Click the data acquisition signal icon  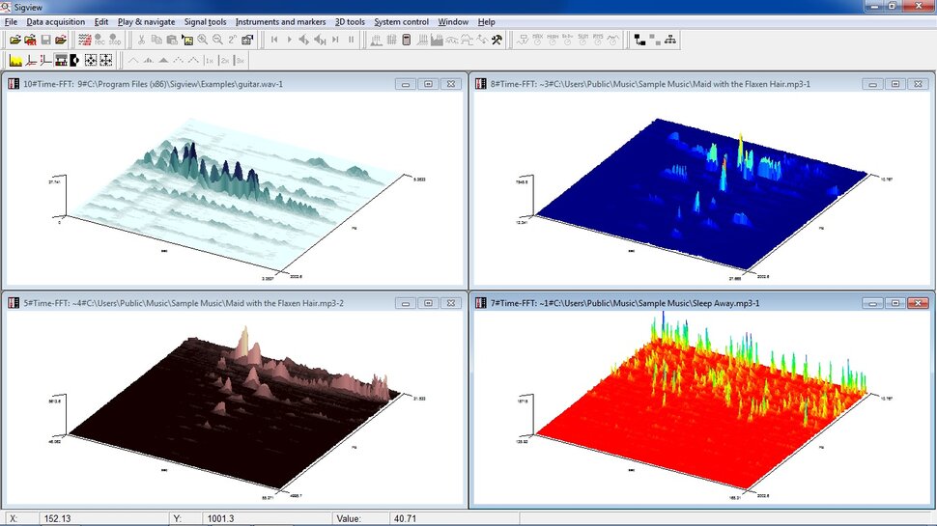click(85, 40)
